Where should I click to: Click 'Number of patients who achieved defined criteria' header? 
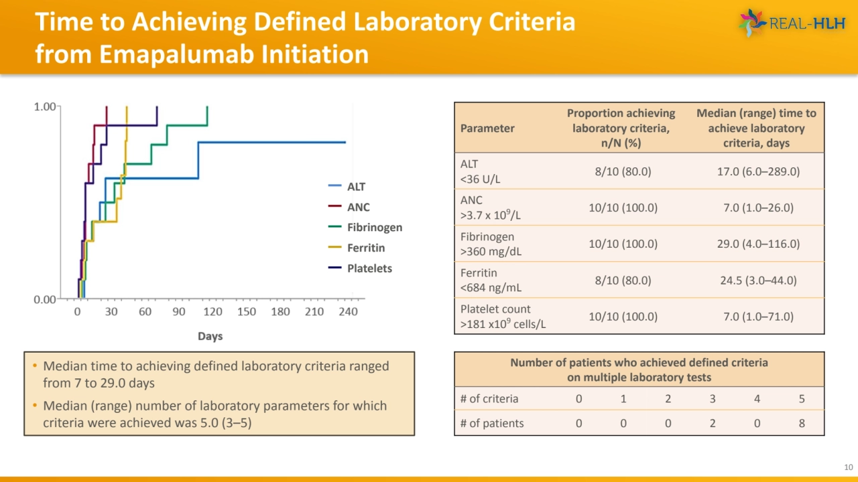coord(639,370)
